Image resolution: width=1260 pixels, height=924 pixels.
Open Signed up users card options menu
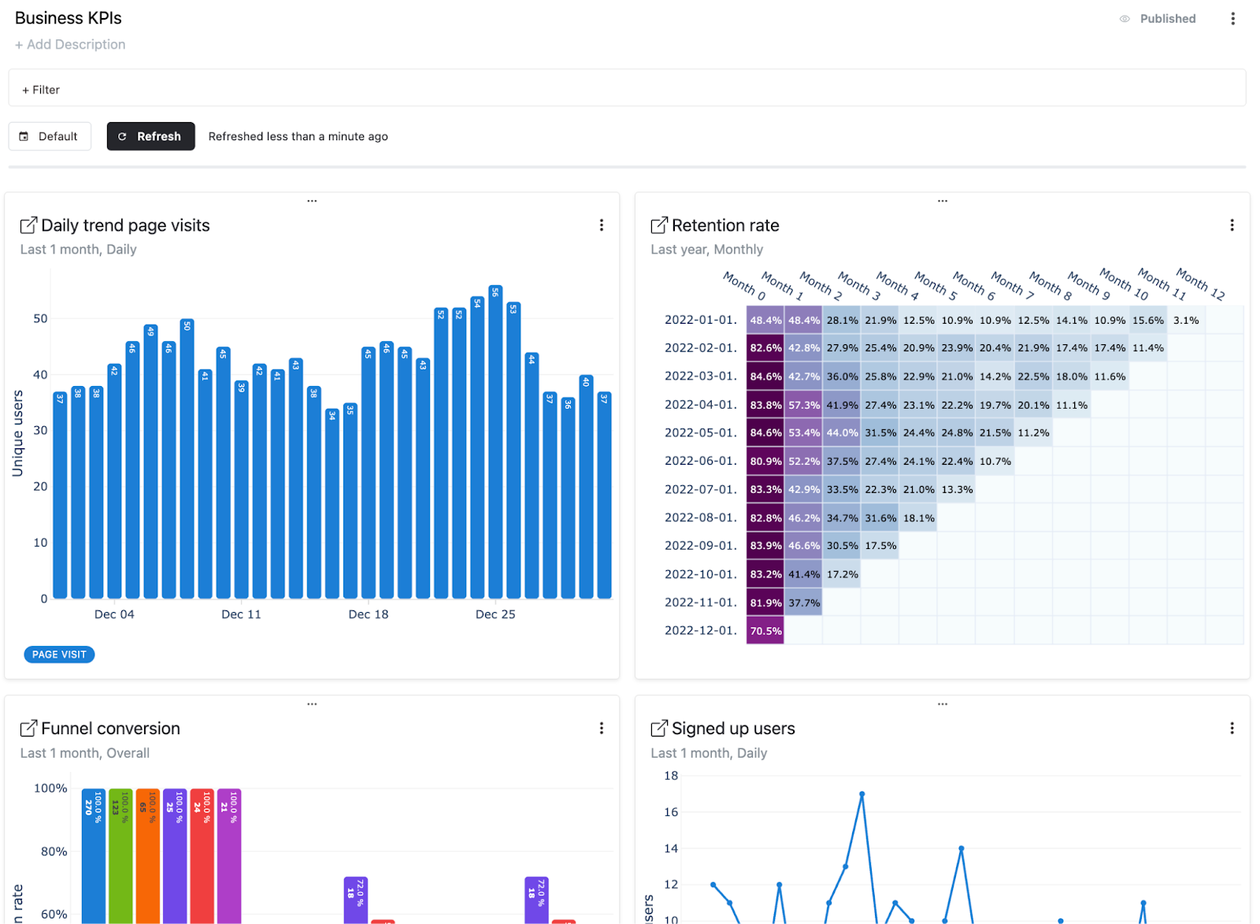[x=1232, y=729]
